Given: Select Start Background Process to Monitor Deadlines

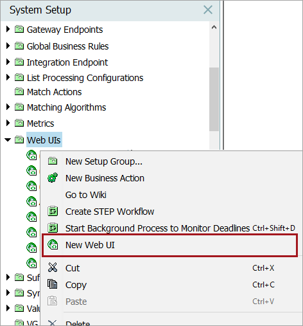Looking at the screenshot, I should point(157,228).
